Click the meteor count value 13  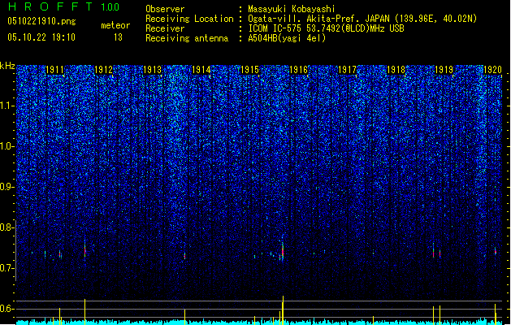click(x=119, y=37)
